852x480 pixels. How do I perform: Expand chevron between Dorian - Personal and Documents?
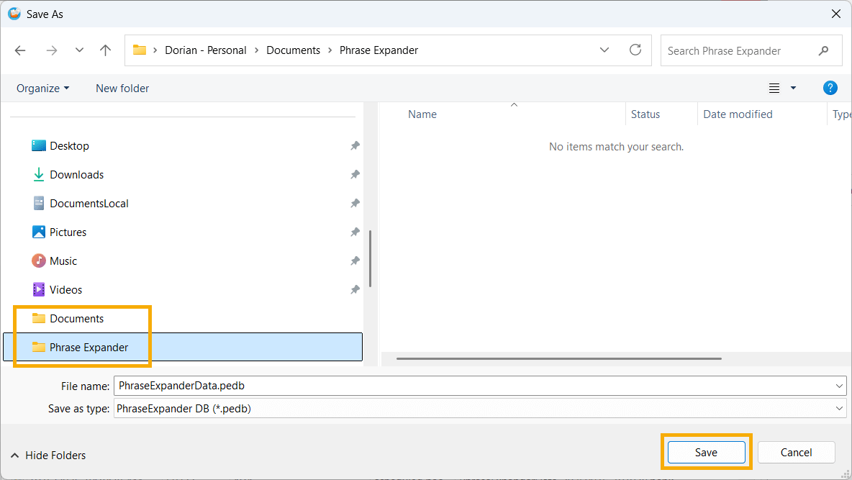(x=256, y=50)
